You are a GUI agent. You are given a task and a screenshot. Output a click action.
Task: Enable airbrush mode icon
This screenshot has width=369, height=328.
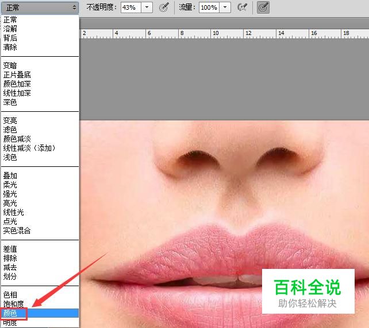pyautogui.click(x=243, y=7)
